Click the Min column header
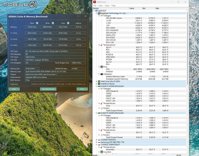199x156 pixels. tap(149, 8)
